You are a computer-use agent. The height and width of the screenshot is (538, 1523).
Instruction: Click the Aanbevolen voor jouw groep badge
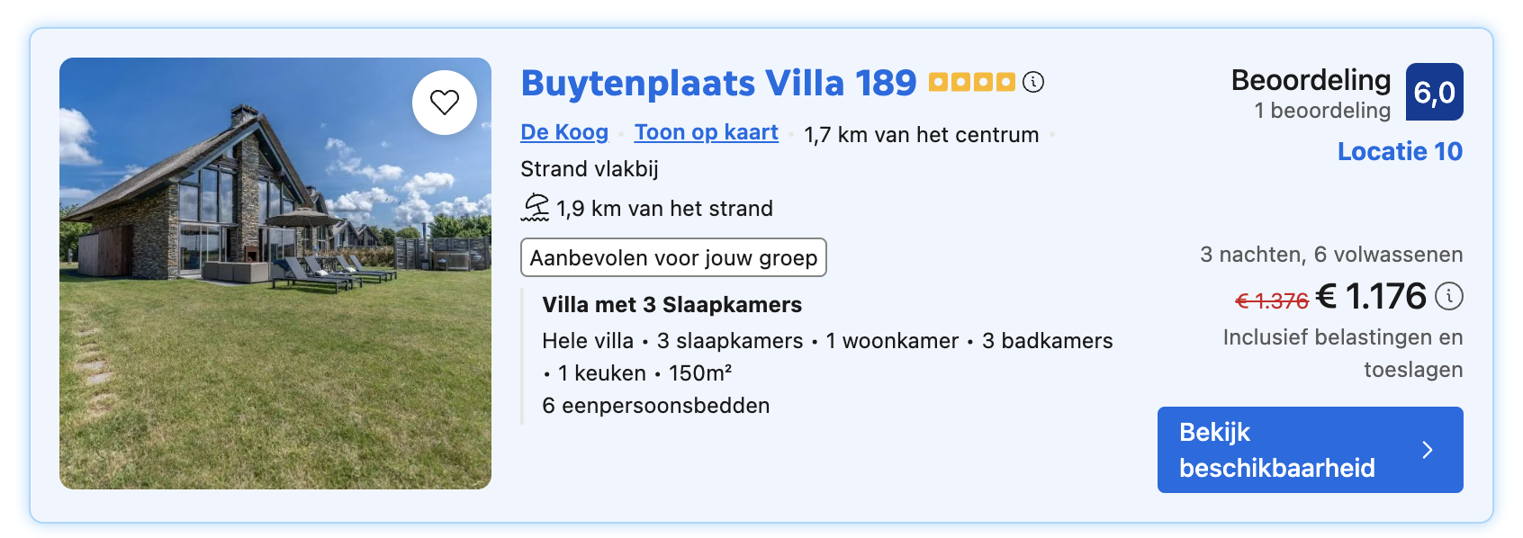[673, 257]
